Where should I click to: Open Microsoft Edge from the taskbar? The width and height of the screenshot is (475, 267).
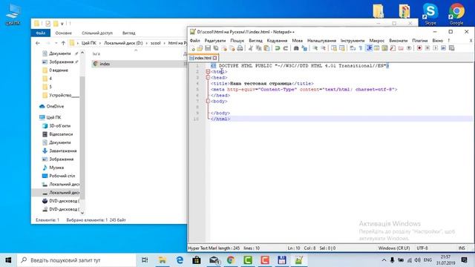pyautogui.click(x=180, y=260)
